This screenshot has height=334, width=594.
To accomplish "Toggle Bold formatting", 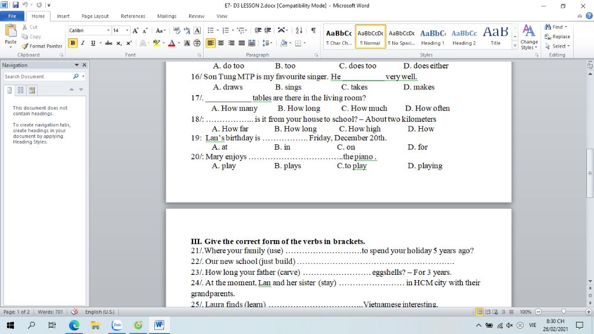I will (x=73, y=43).
